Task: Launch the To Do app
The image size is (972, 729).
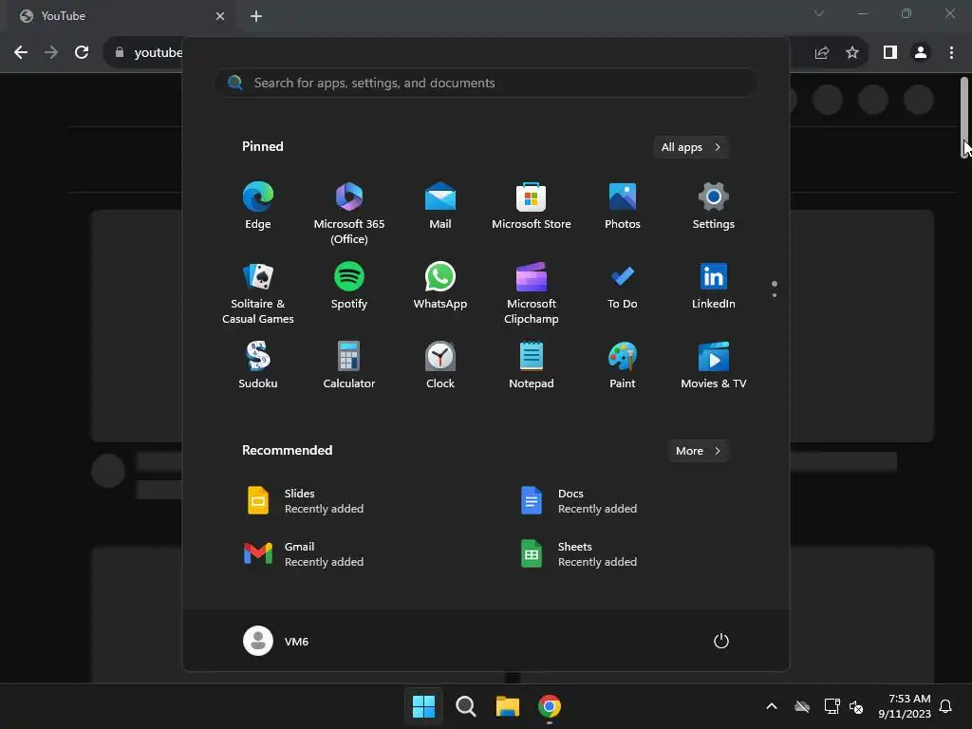Action: click(x=623, y=286)
